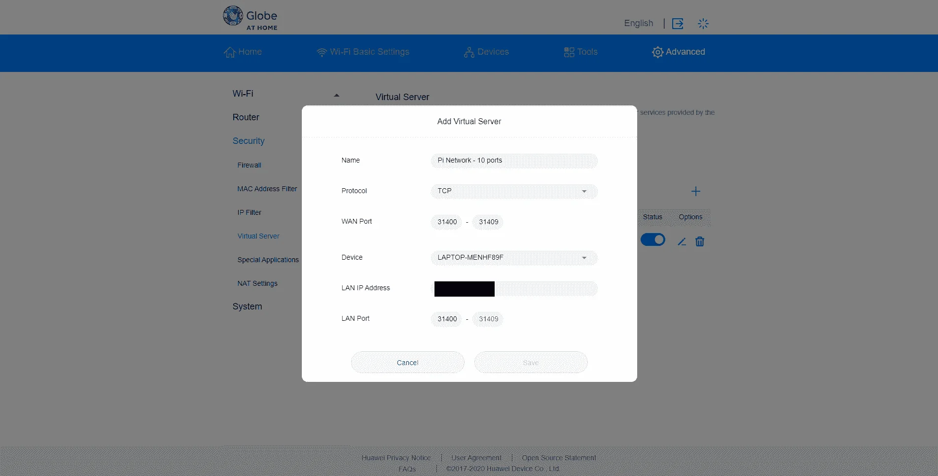Switch to the Devices tab

[x=486, y=52]
